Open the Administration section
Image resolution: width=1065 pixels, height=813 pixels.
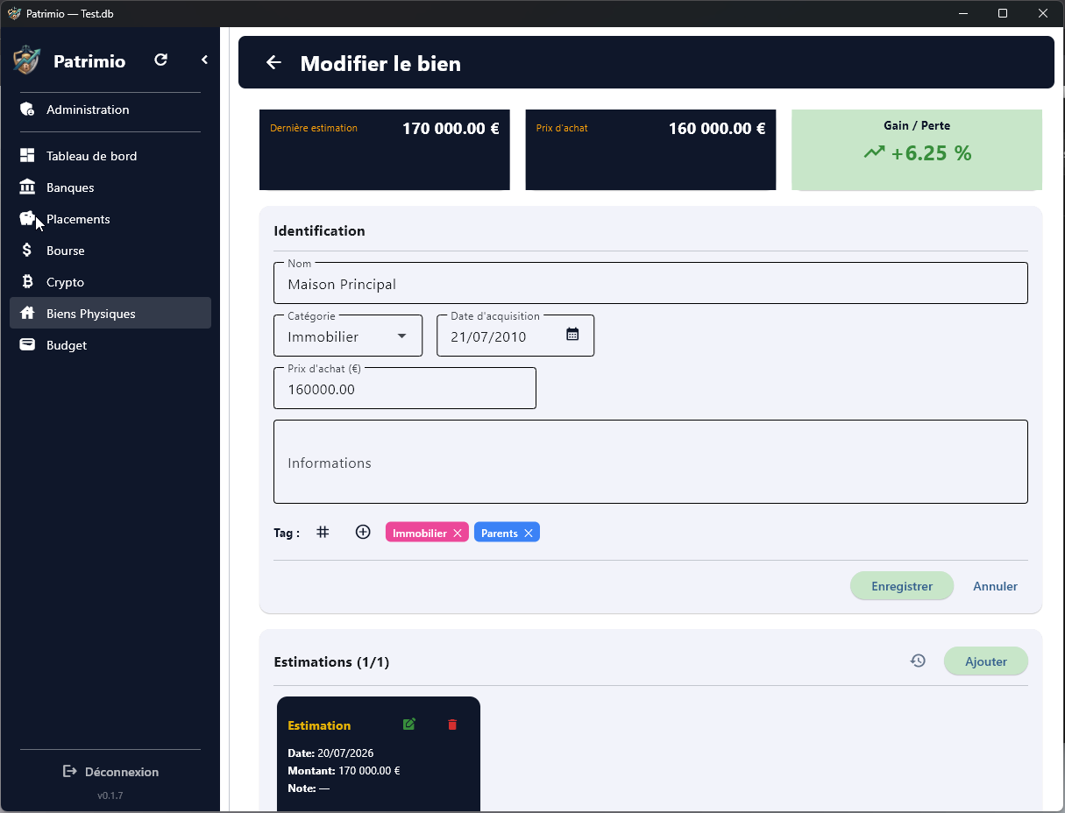(x=110, y=110)
